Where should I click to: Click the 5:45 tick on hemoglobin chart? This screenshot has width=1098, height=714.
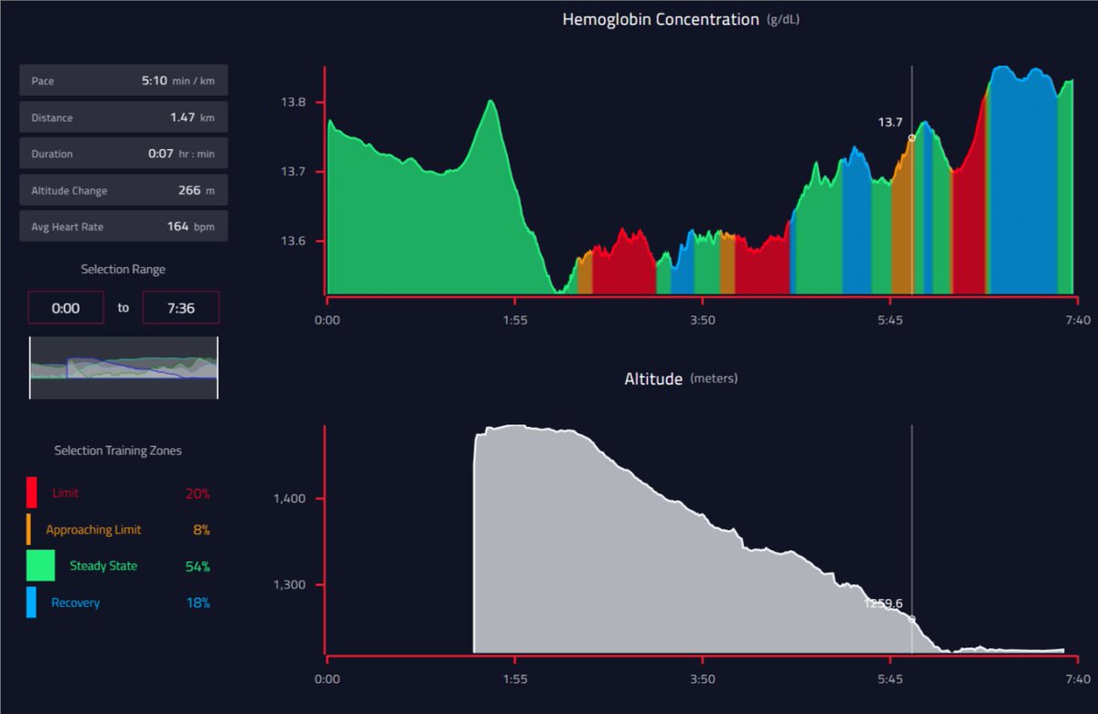click(x=889, y=320)
